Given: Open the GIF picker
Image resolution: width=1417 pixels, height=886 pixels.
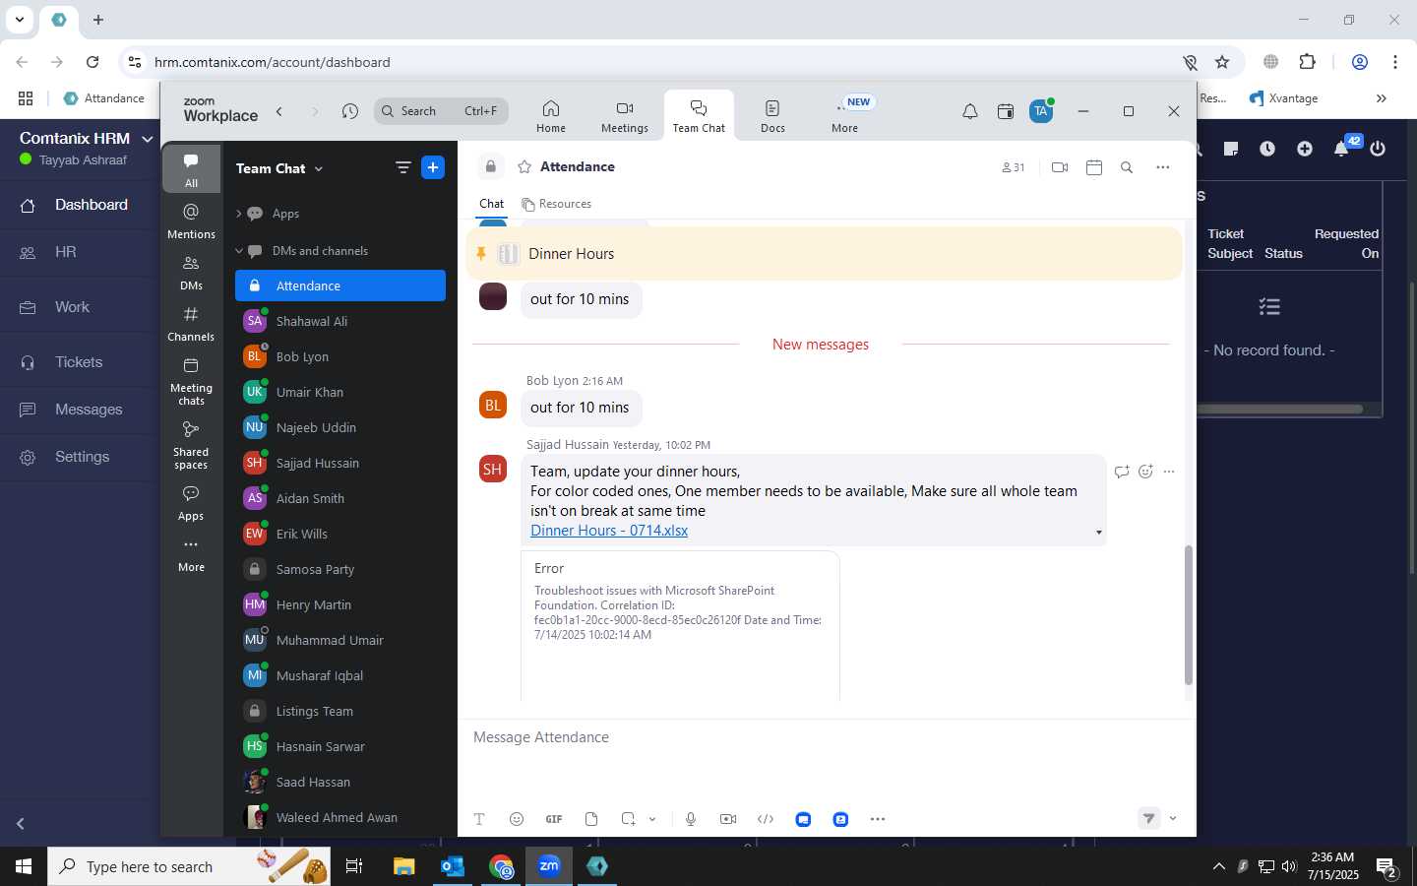Looking at the screenshot, I should point(554,819).
